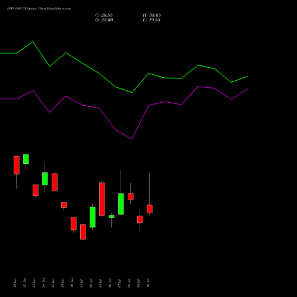Click the red candlestick for 23 Jun
The width and height of the screenshot is (297, 297).
36,190
